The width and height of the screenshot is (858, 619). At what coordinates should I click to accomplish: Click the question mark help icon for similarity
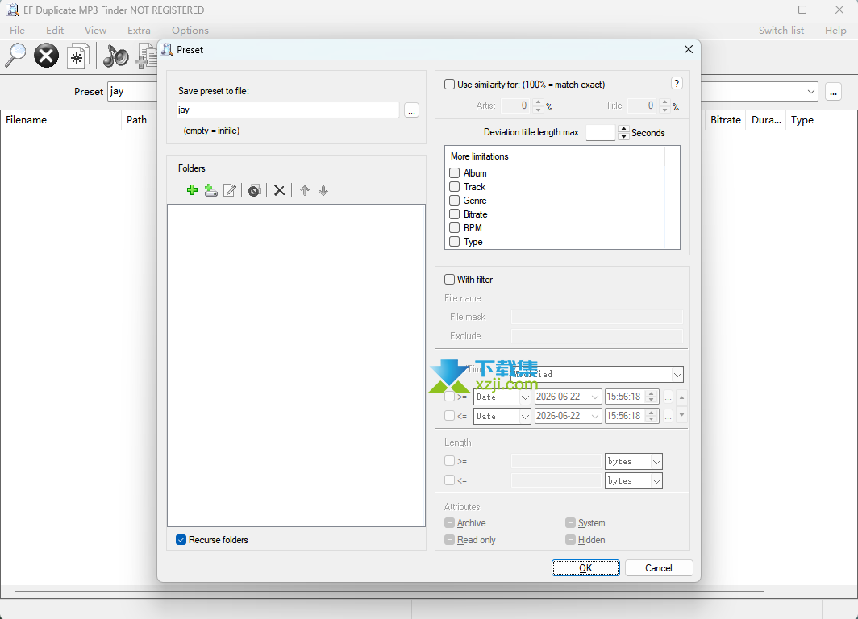(x=677, y=83)
